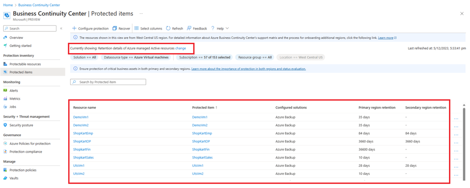Open Getting started in sidebar
The width and height of the screenshot is (470, 188).
pos(20,46)
